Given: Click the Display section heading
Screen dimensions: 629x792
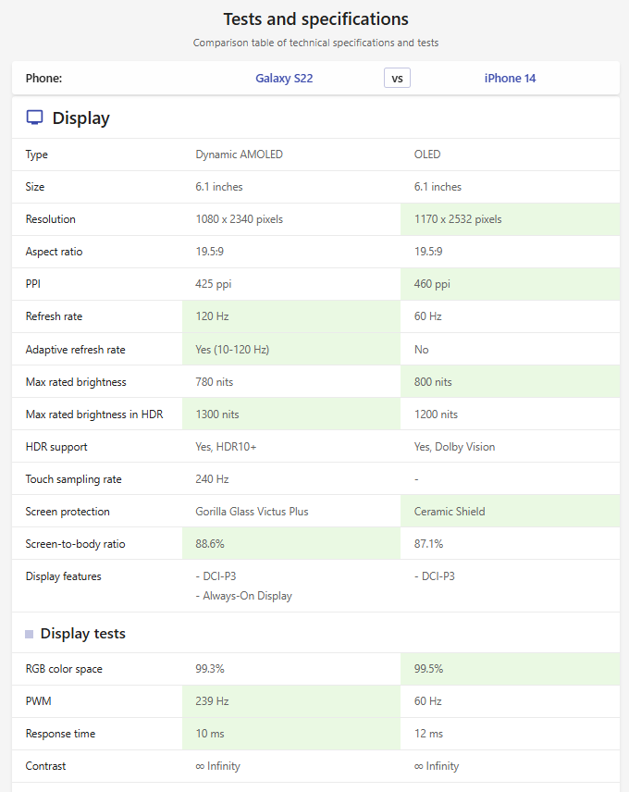Looking at the screenshot, I should 80,118.
